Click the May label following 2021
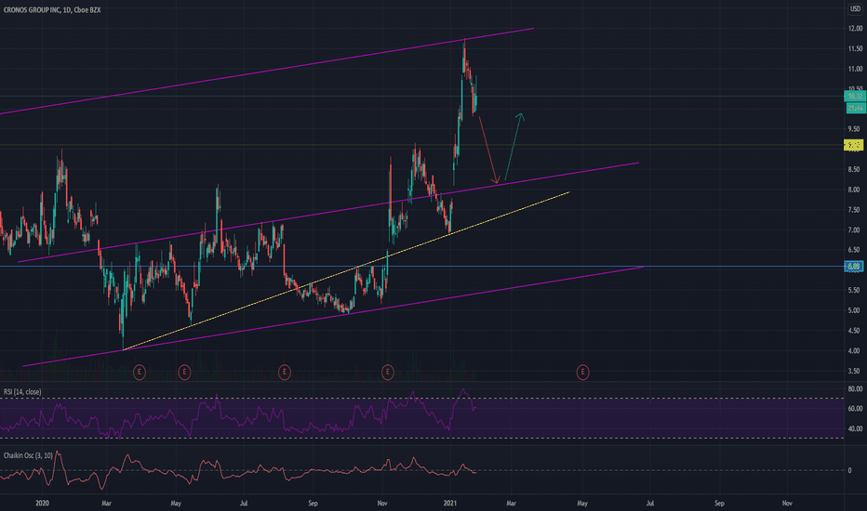The image size is (867, 511). click(582, 504)
